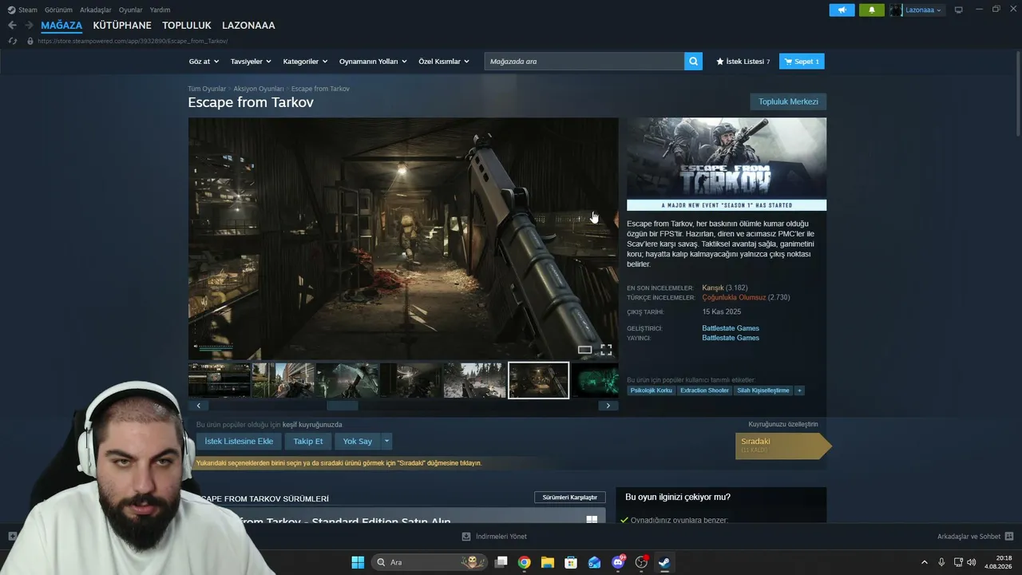Expand the Kategoriler dropdown
This screenshot has height=575, width=1022.
pos(306,61)
